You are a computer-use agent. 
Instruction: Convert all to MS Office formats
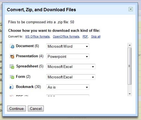coord(37,36)
